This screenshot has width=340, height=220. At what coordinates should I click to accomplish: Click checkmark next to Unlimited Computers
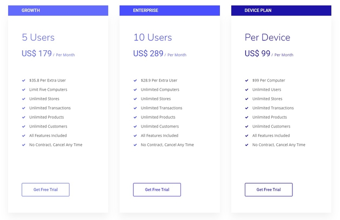point(135,90)
